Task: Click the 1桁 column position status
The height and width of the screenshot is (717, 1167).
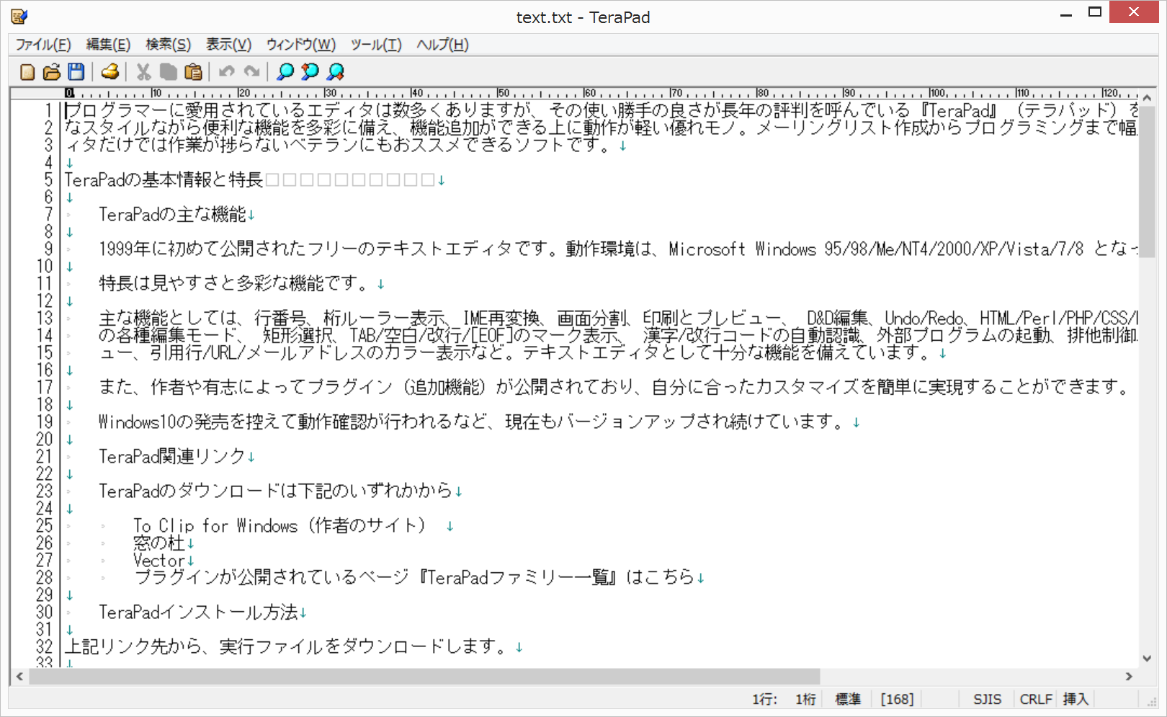Action: 805,699
